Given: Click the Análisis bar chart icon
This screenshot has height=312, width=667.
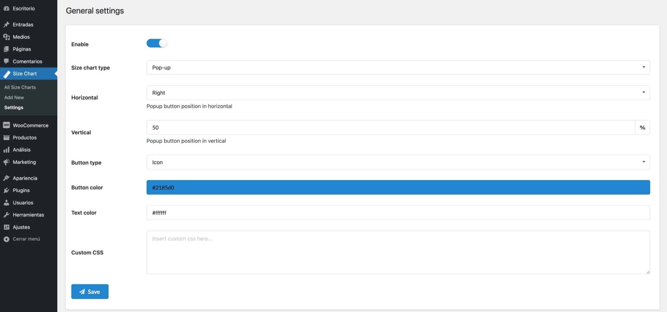Looking at the screenshot, I should (x=6, y=150).
